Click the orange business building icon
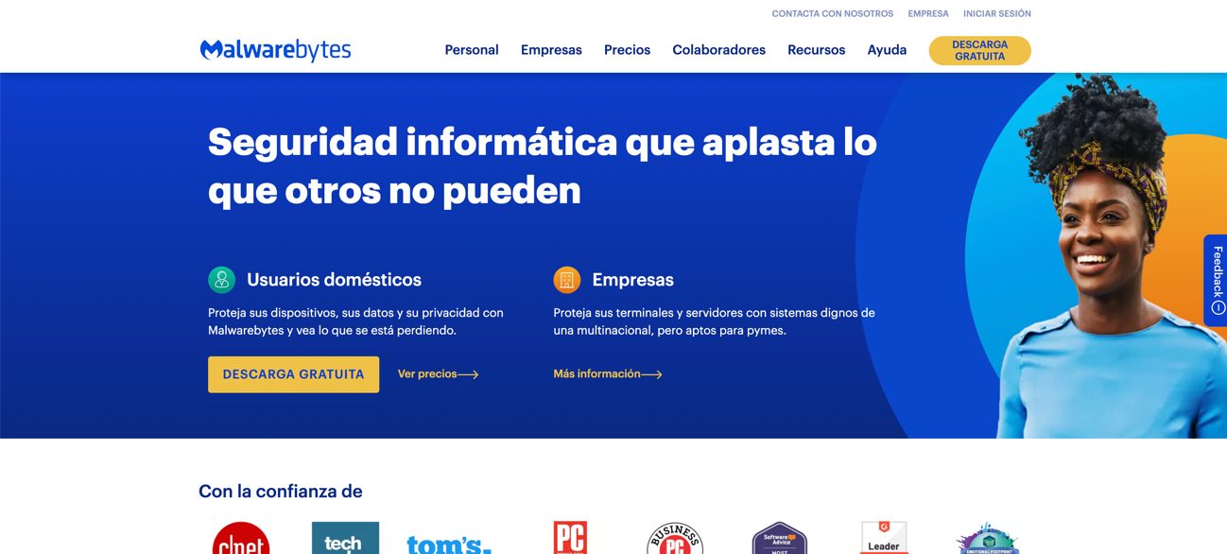The width and height of the screenshot is (1227, 554). (566, 280)
